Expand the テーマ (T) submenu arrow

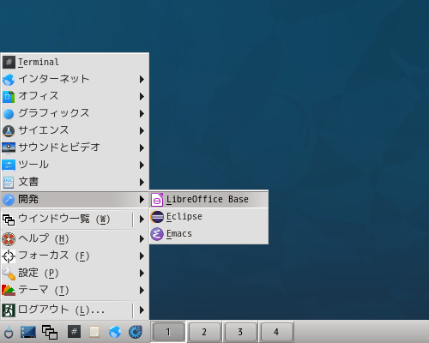click(x=142, y=291)
